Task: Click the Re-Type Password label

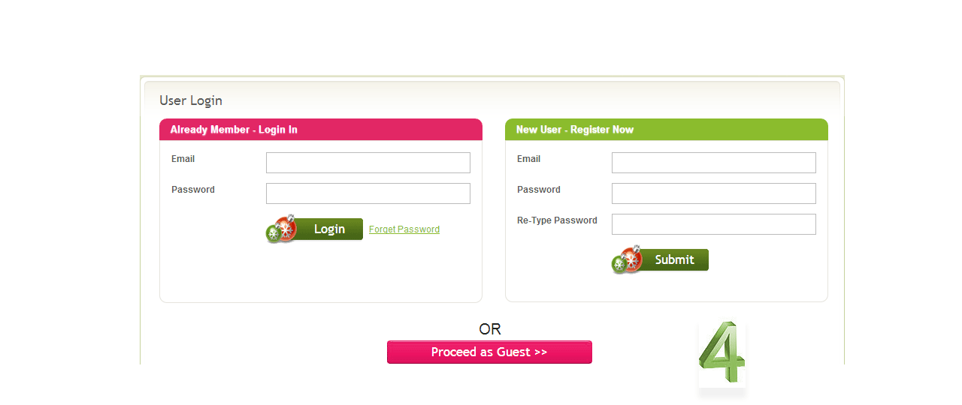Action: [x=557, y=220]
